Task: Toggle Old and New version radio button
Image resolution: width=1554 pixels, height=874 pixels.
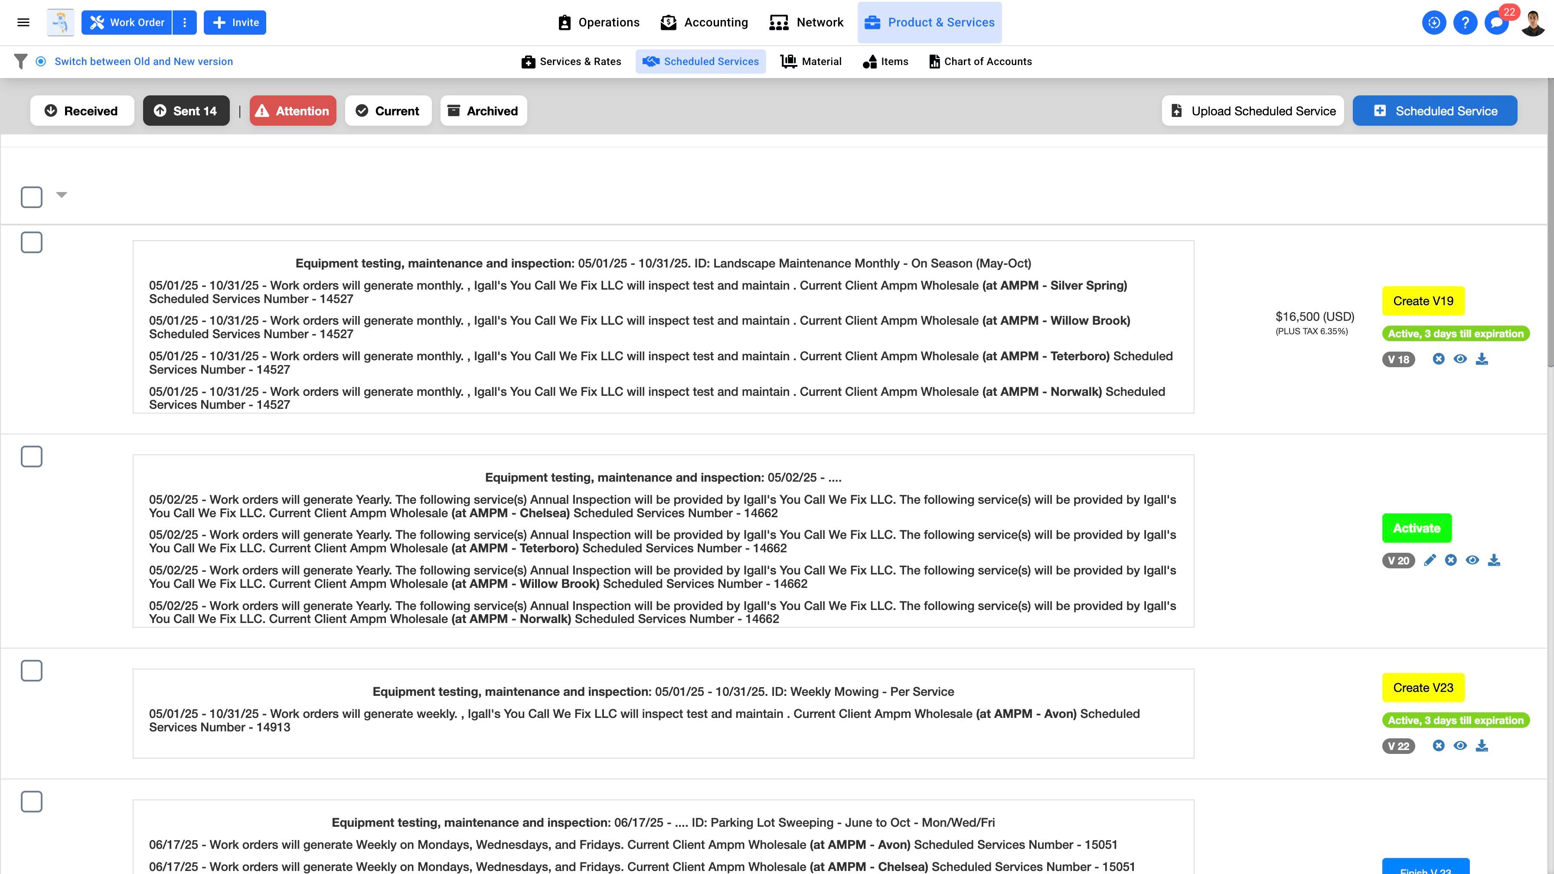Action: (x=40, y=62)
